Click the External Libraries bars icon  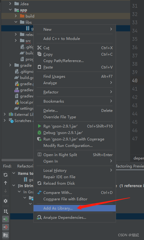point(11,114)
